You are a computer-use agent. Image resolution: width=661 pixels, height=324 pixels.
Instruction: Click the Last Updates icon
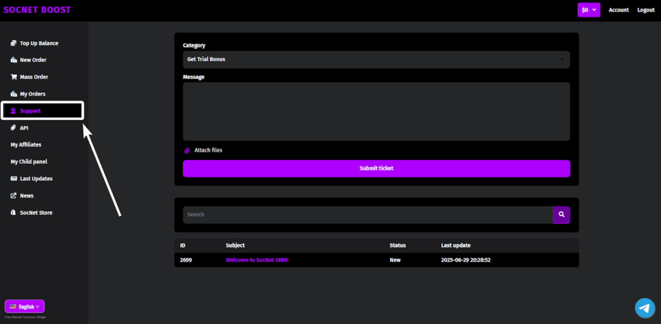point(14,179)
